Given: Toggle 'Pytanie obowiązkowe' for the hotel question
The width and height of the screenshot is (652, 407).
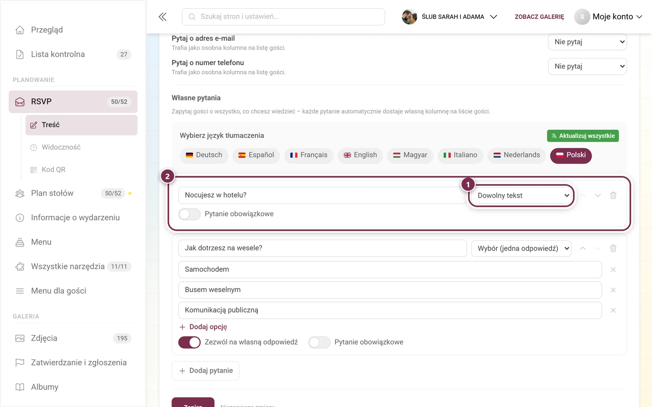Looking at the screenshot, I should [x=189, y=214].
